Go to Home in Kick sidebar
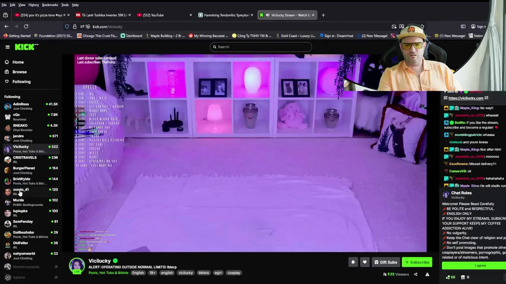 [18, 62]
